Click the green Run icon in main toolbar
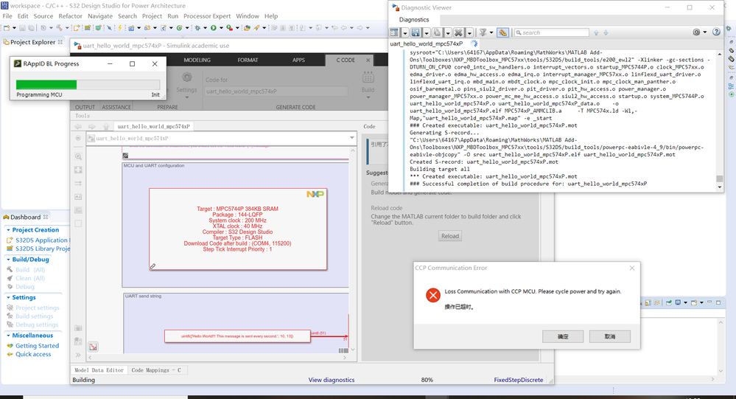The width and height of the screenshot is (736, 399). [x=213, y=28]
